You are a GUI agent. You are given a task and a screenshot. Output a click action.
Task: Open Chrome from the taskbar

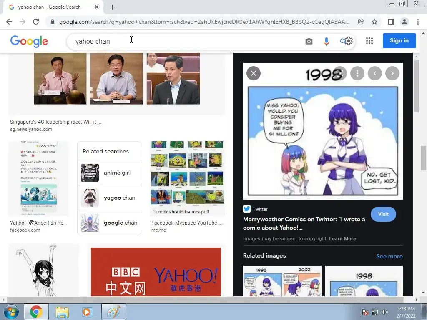pyautogui.click(x=36, y=312)
